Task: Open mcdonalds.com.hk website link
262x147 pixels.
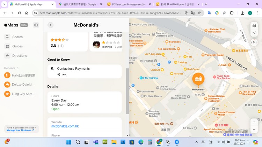Action: (65, 126)
